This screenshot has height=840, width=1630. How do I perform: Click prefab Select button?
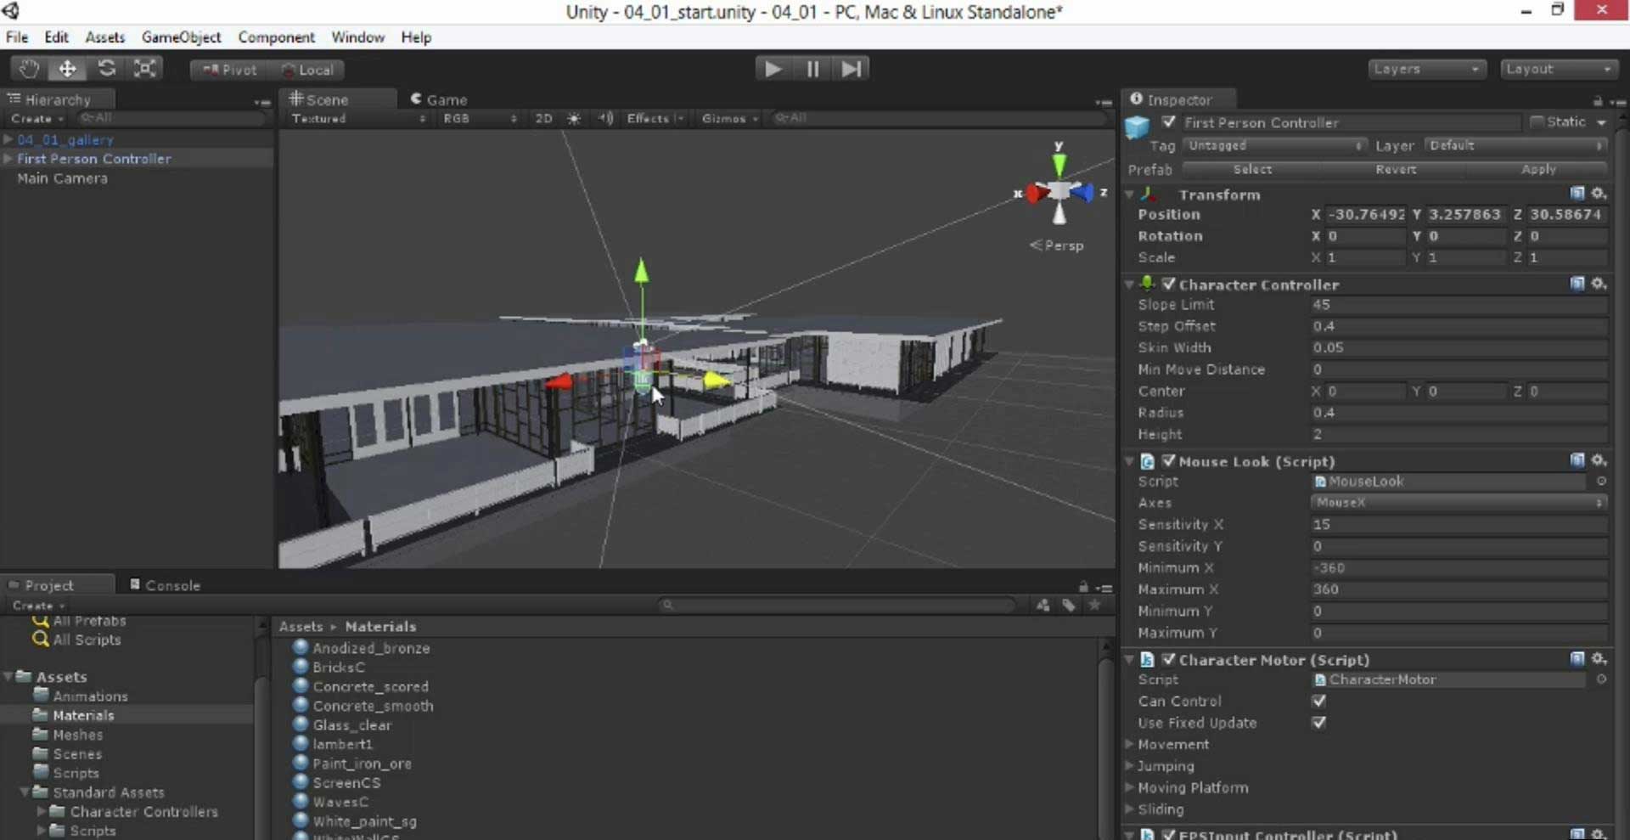(x=1252, y=170)
